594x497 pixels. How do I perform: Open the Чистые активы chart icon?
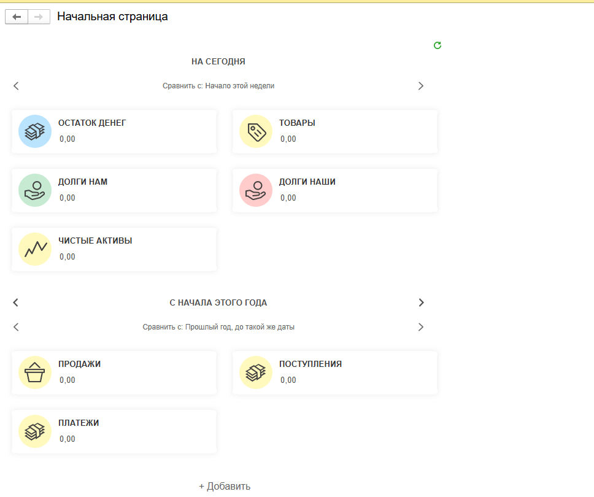pyautogui.click(x=35, y=249)
